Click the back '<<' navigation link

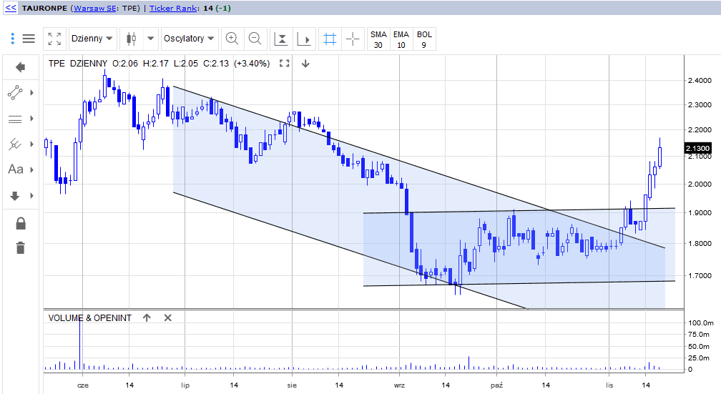11,8
